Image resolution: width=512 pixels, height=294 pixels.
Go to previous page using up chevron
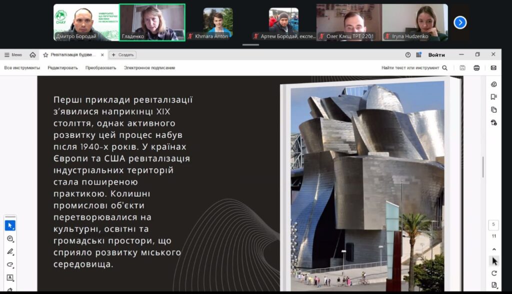(x=494, y=250)
